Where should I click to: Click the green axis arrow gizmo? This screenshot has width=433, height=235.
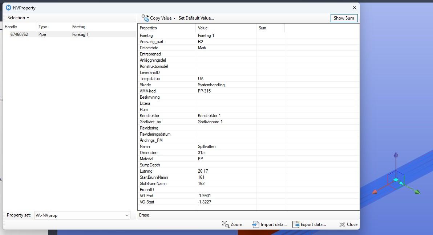click(x=417, y=192)
